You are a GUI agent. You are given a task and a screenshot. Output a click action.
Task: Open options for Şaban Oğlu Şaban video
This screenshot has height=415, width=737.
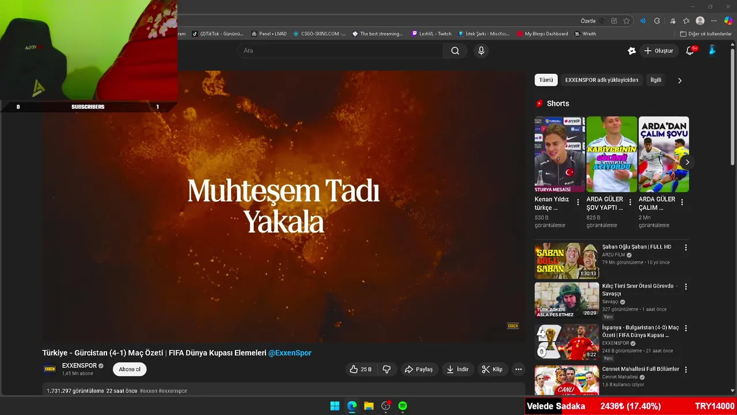(686, 247)
